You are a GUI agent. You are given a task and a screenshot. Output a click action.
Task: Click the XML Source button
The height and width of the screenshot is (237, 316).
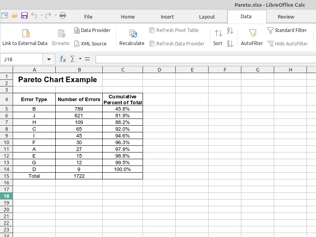(x=90, y=43)
